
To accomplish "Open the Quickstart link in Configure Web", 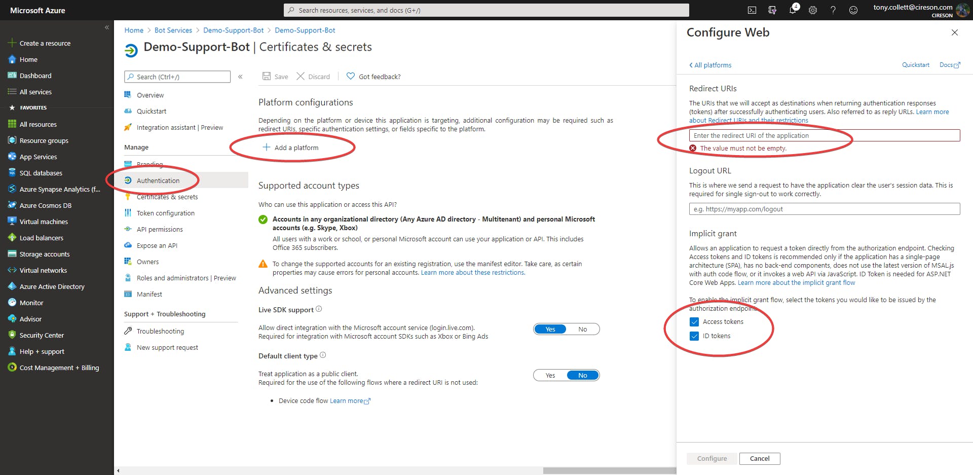I will click(916, 65).
